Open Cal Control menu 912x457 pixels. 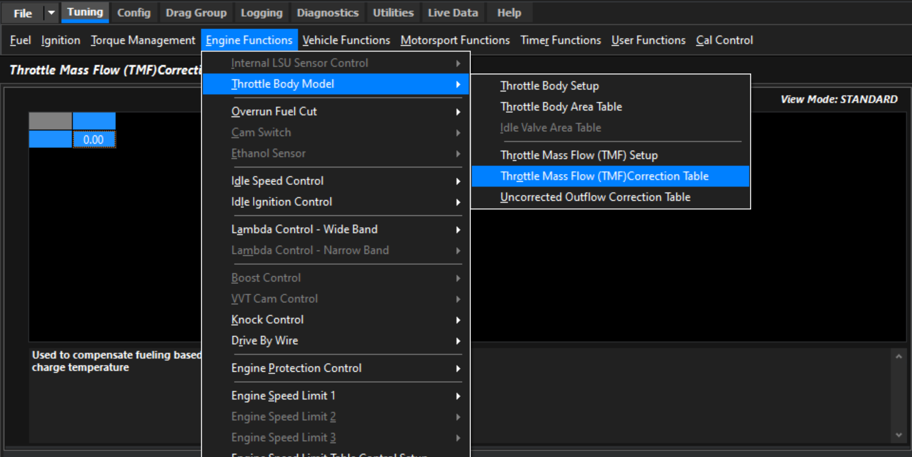[x=724, y=40]
